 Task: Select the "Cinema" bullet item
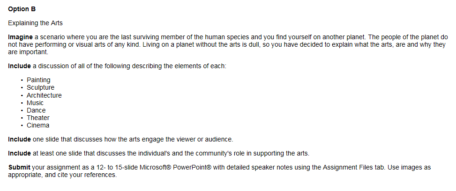pos(38,125)
